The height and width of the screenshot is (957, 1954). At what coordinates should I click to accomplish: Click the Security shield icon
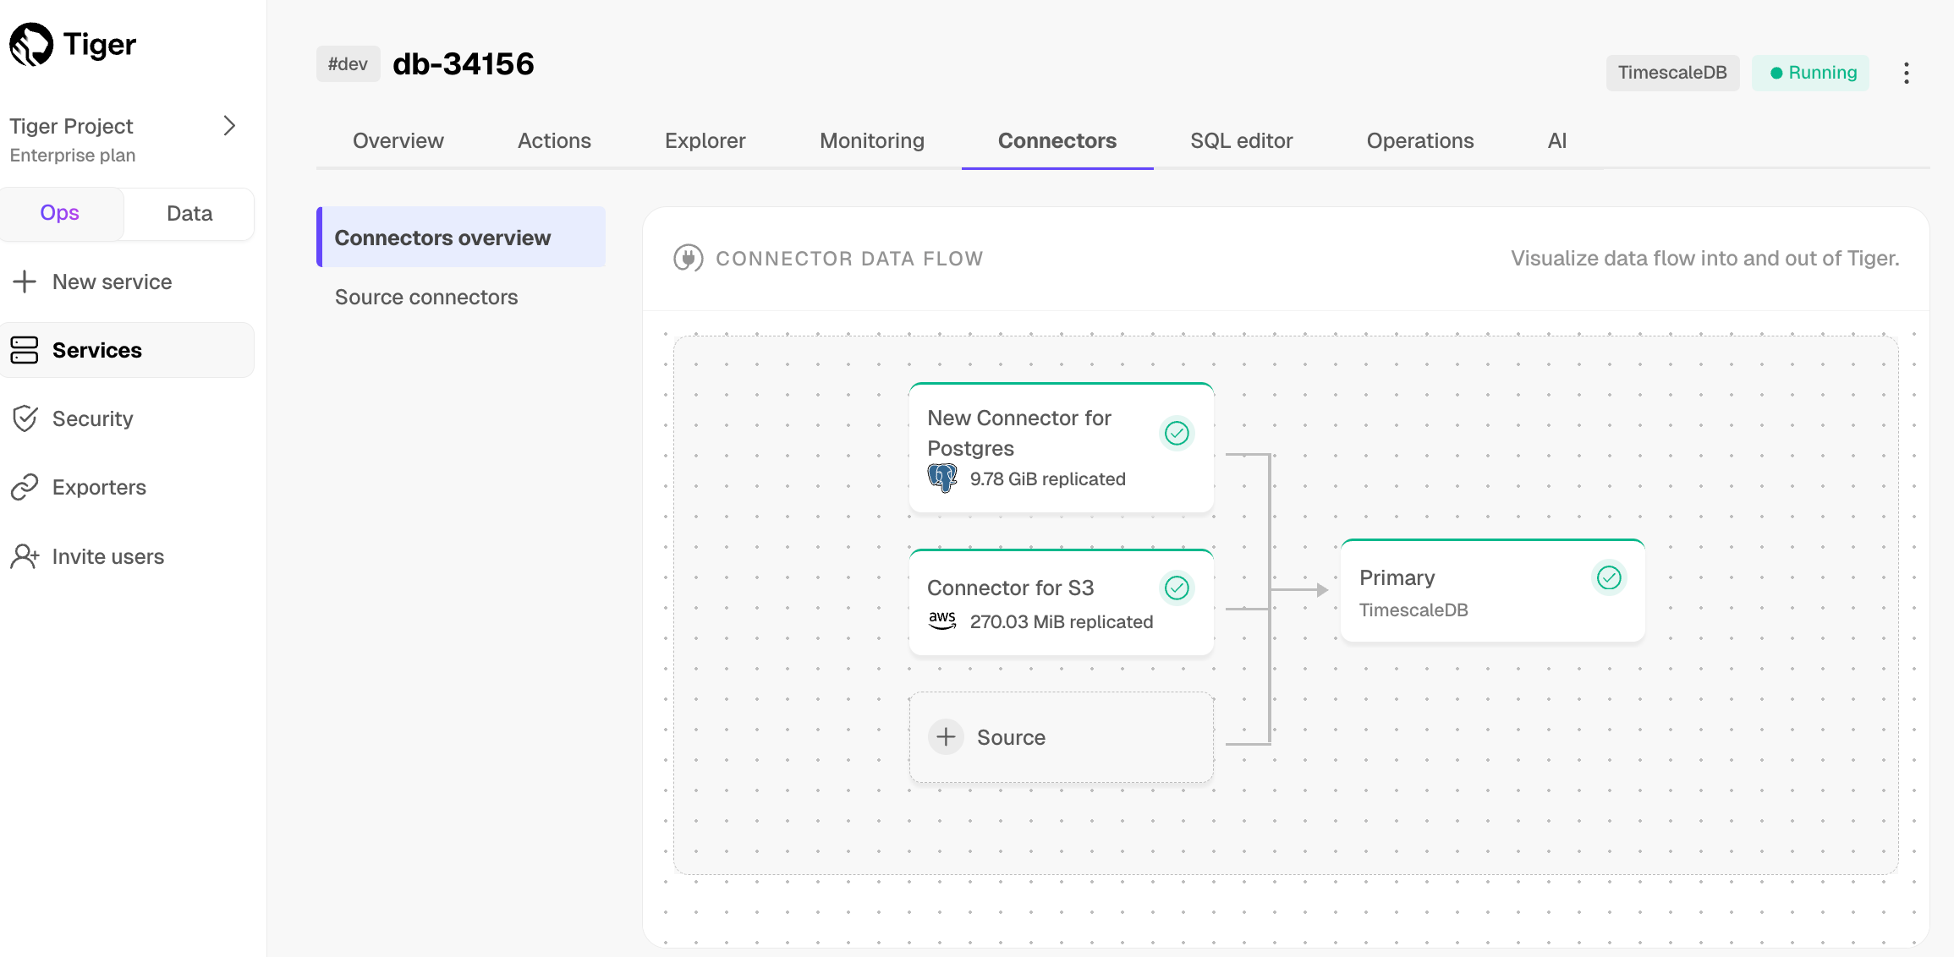click(x=25, y=418)
